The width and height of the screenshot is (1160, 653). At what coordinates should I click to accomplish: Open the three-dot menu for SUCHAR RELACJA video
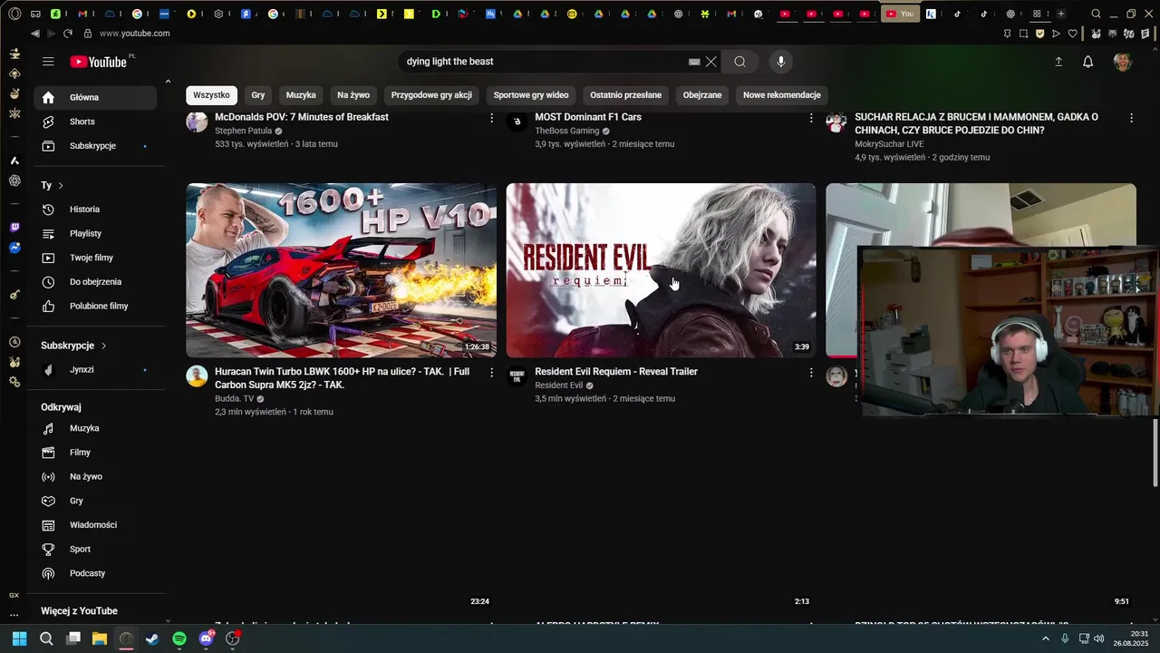[x=1131, y=118]
